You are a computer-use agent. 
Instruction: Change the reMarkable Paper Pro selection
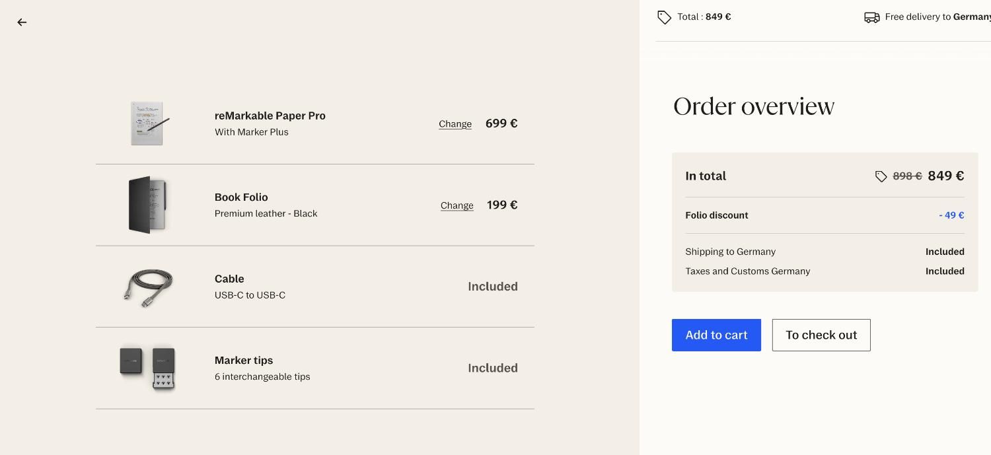[455, 124]
